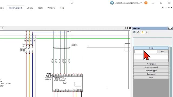Close the left panel with its X button

2,28
